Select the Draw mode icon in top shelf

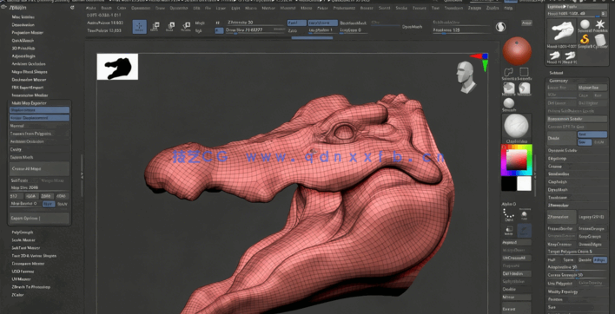coord(139,27)
